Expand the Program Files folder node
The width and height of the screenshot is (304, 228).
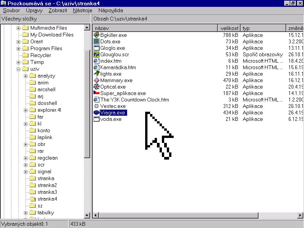point(18,48)
